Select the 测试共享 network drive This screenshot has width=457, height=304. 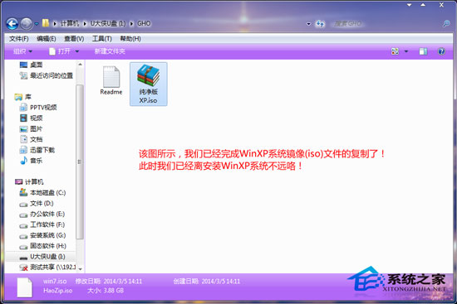click(x=47, y=267)
